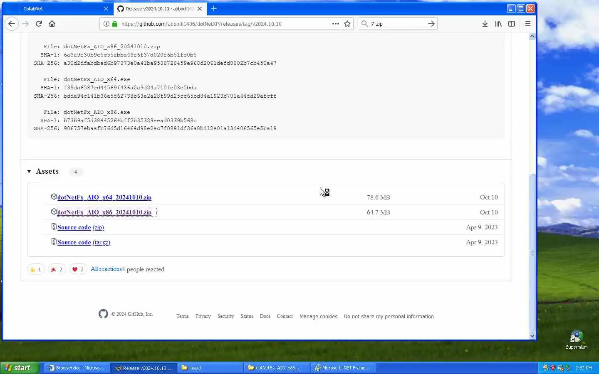Click the x86 asset size 64.7 MB
599x374 pixels.
point(379,212)
